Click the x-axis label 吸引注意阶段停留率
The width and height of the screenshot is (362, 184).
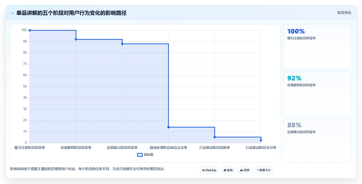click(x=30, y=148)
